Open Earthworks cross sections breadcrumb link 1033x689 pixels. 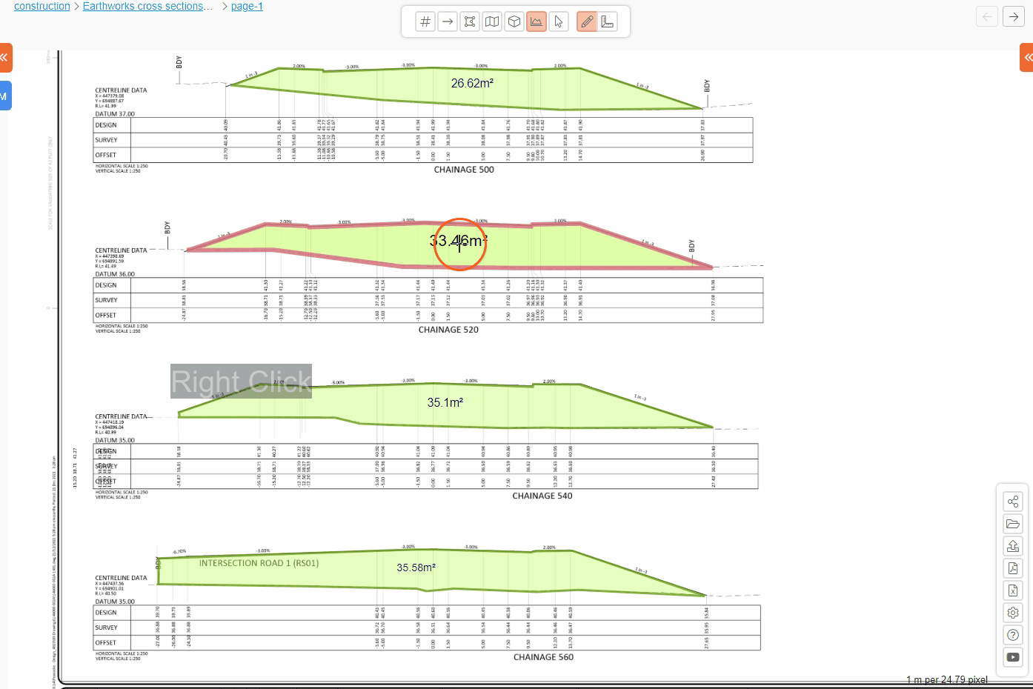pyautogui.click(x=147, y=7)
